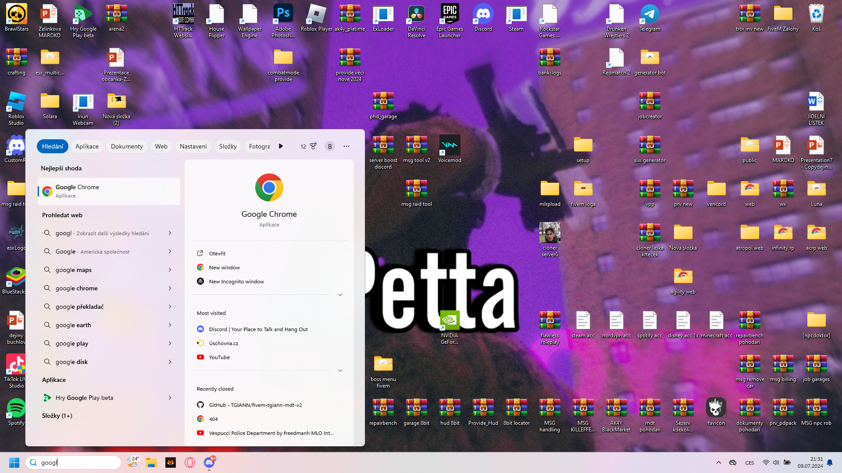Select the Dokumenty search filter tab
The height and width of the screenshot is (473, 842).
[127, 146]
